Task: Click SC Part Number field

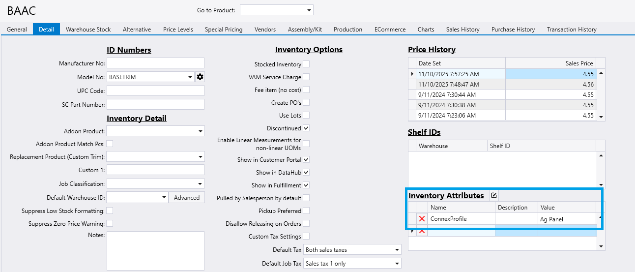Action: tap(155, 104)
